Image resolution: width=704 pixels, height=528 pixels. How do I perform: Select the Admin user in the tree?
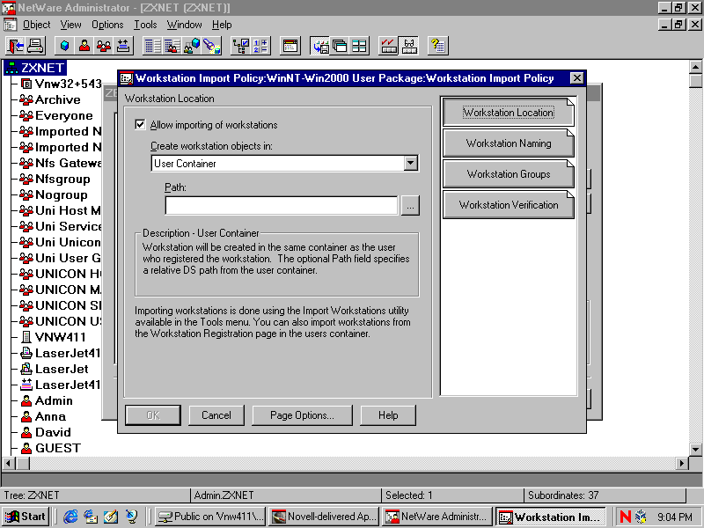(x=48, y=400)
